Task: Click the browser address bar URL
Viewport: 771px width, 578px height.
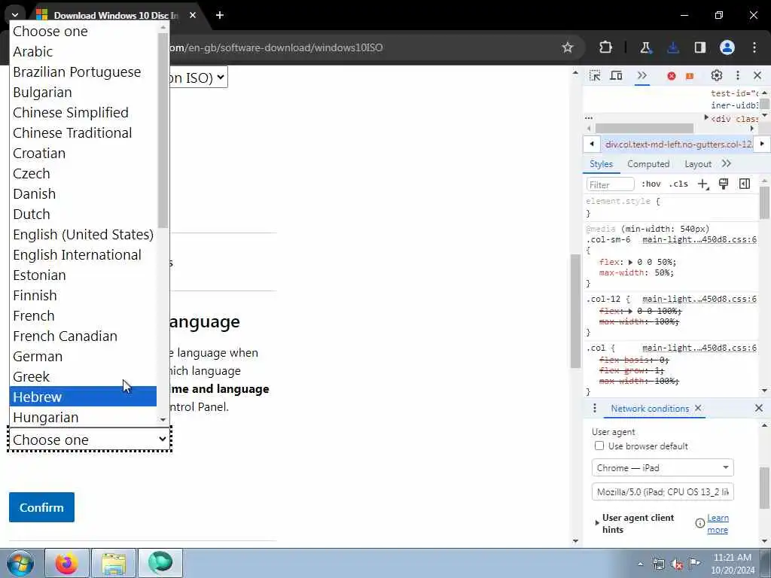Action: (x=276, y=47)
